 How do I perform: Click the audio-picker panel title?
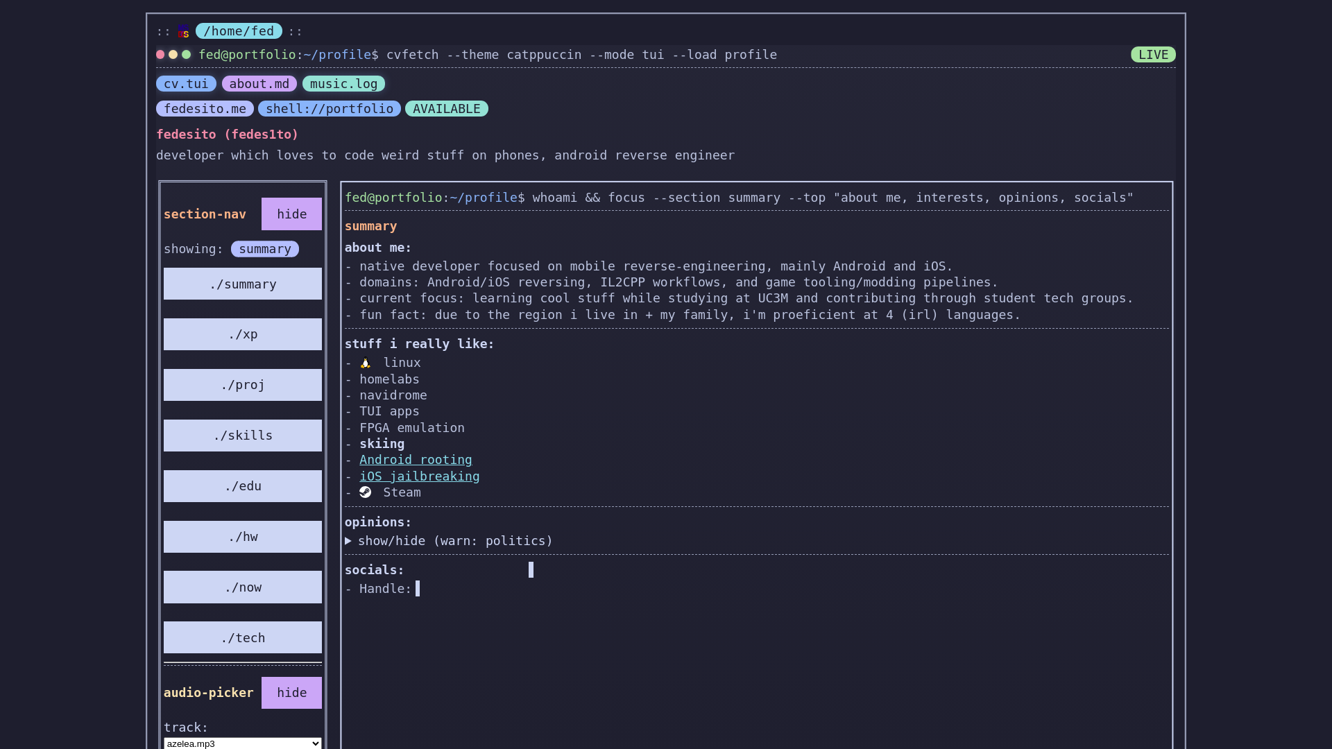(209, 693)
